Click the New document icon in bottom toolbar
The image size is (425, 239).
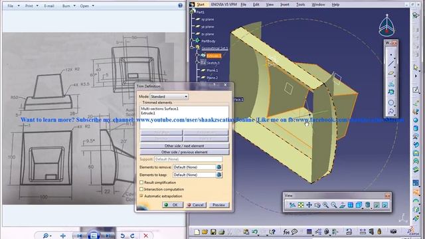(197, 232)
